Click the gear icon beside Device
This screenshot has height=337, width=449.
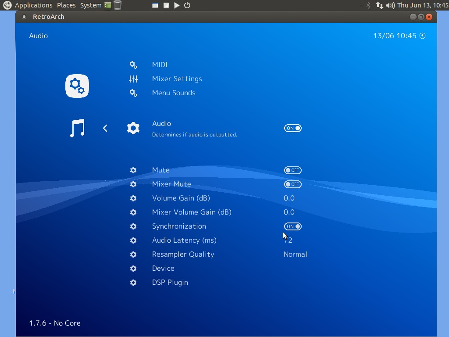click(x=133, y=269)
